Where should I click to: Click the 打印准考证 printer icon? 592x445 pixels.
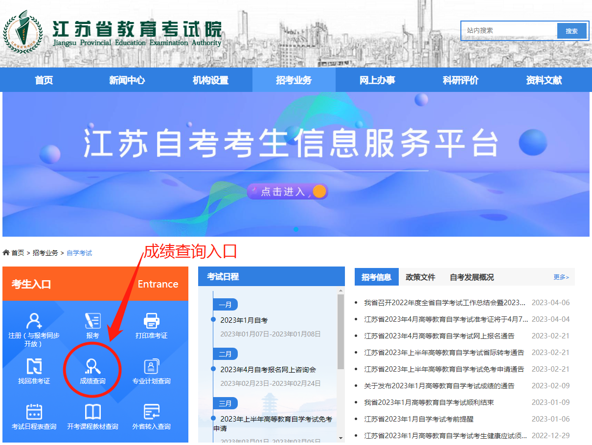point(151,321)
